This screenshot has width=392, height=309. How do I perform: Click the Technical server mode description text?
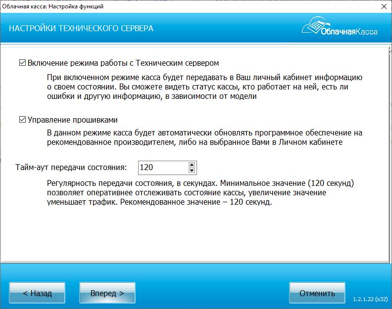(x=205, y=87)
